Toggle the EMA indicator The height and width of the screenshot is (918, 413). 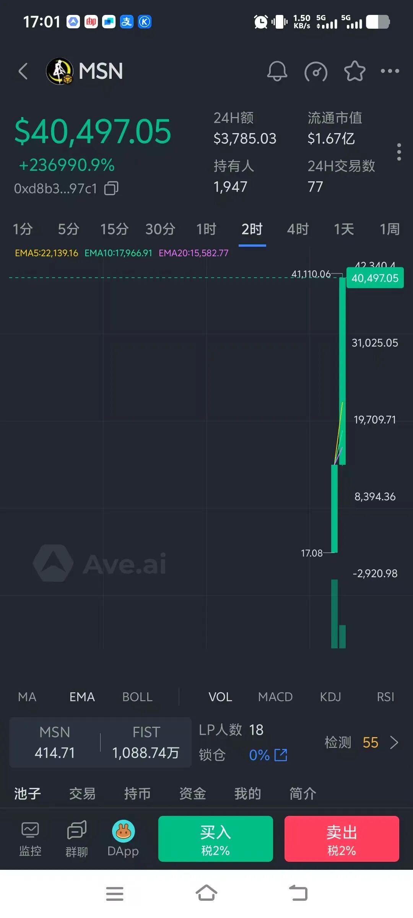coord(82,697)
